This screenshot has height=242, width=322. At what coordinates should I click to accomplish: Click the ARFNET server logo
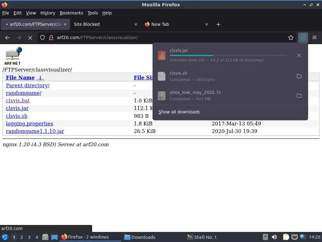click(13, 56)
